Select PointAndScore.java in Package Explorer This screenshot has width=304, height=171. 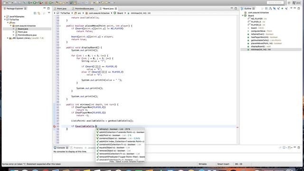pos(27,35)
